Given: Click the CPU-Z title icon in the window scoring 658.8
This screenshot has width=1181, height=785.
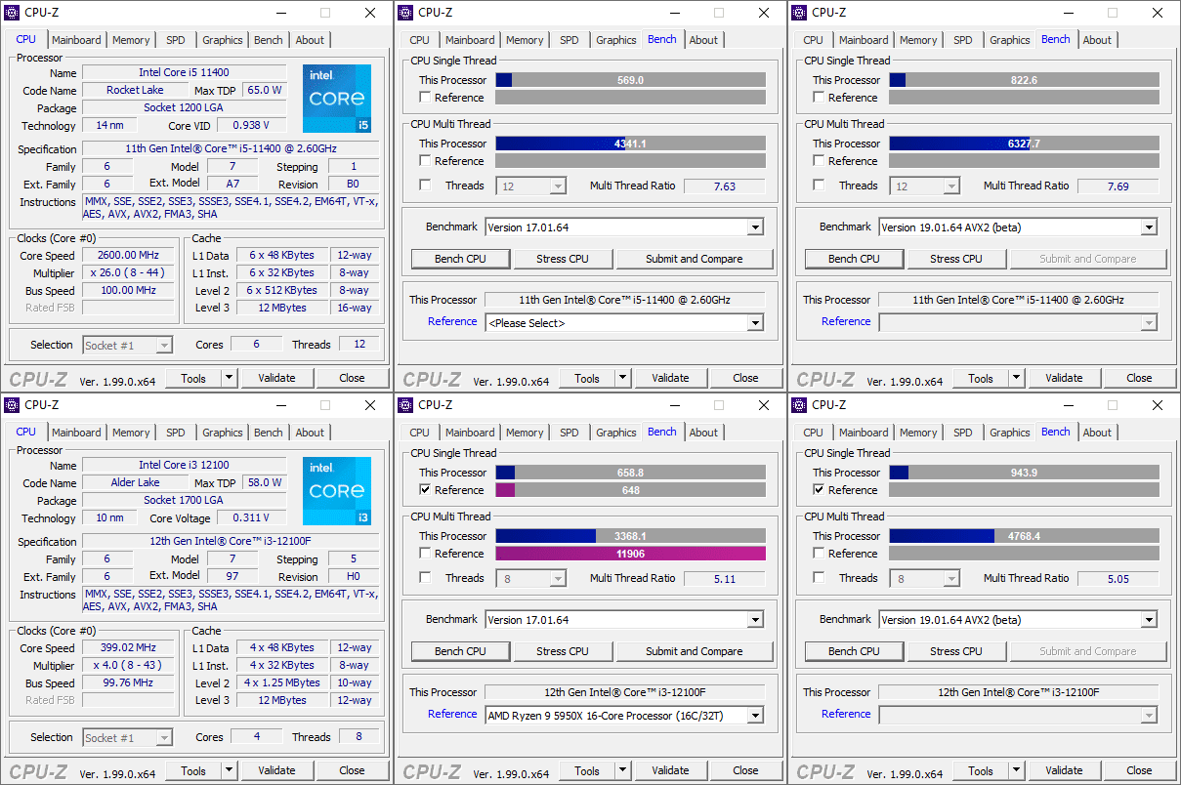Looking at the screenshot, I should point(406,405).
